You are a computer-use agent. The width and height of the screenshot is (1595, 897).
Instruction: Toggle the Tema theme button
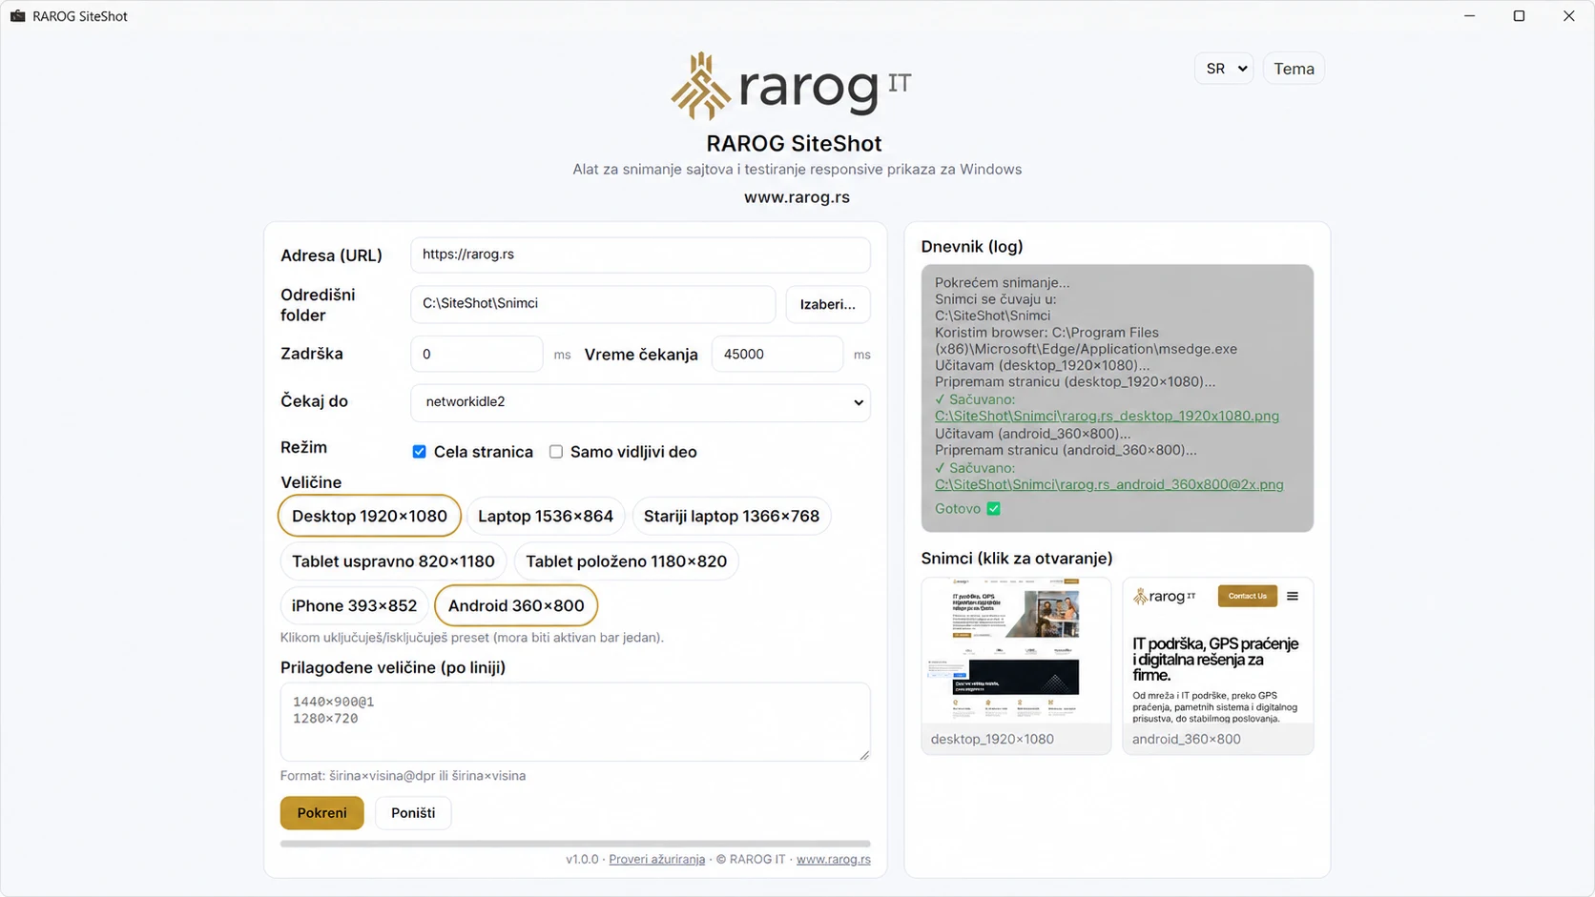click(x=1294, y=69)
